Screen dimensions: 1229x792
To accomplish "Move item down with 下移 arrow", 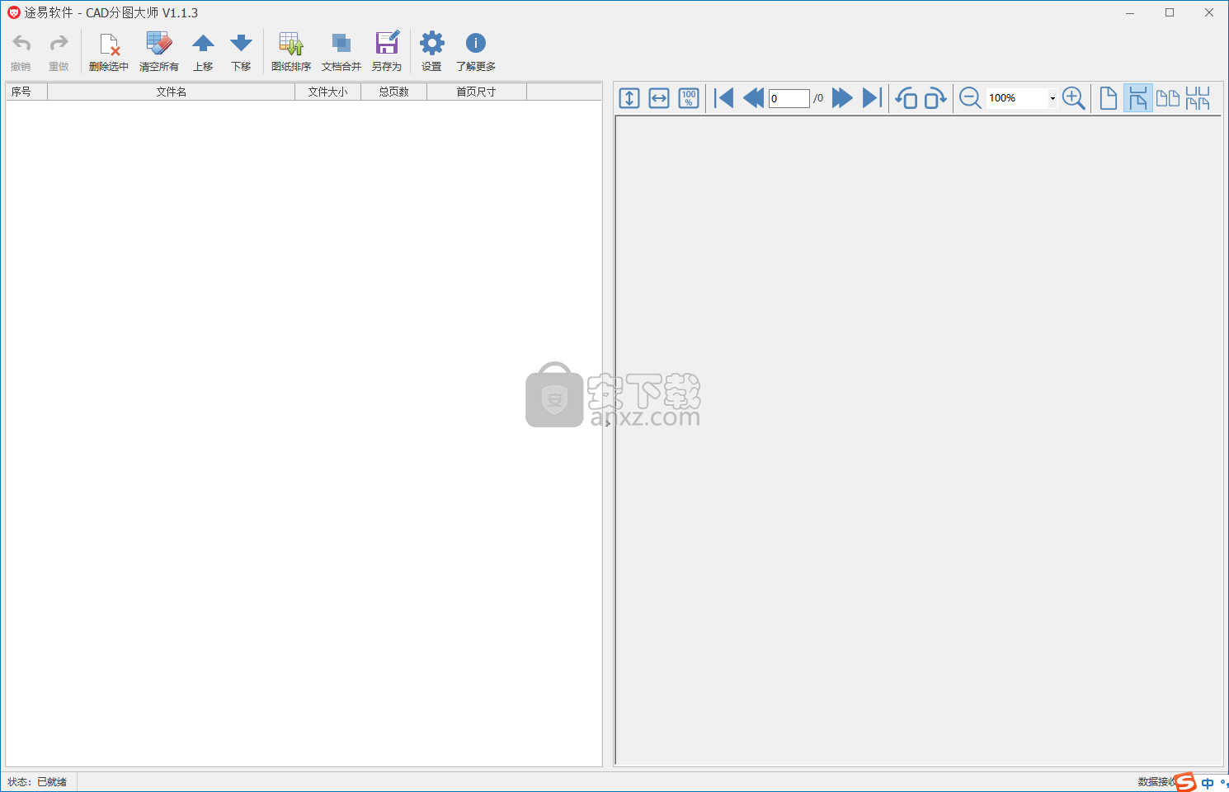I will click(x=241, y=52).
